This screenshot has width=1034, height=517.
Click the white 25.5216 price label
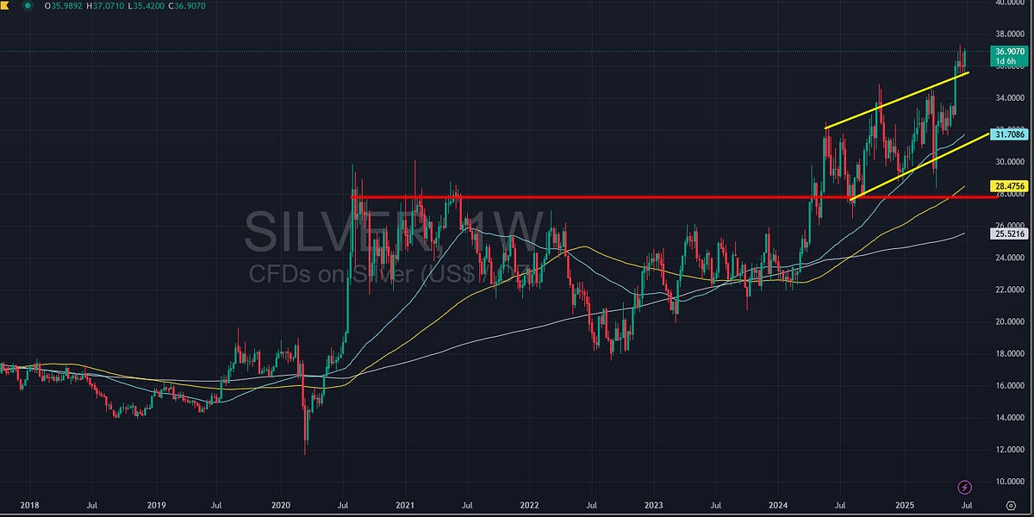tap(1009, 234)
